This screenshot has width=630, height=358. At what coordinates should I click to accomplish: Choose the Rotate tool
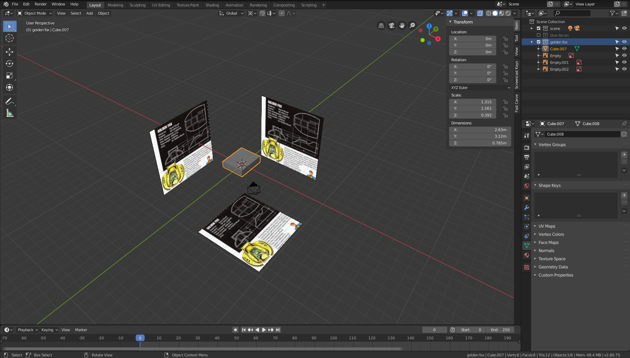[10, 64]
